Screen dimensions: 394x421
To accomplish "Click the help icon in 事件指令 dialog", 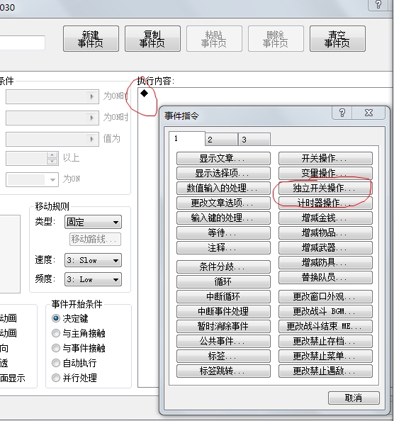I will tap(342, 113).
